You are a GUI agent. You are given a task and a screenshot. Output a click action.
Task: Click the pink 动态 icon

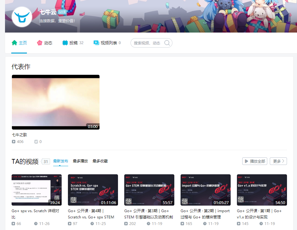tap(39, 43)
